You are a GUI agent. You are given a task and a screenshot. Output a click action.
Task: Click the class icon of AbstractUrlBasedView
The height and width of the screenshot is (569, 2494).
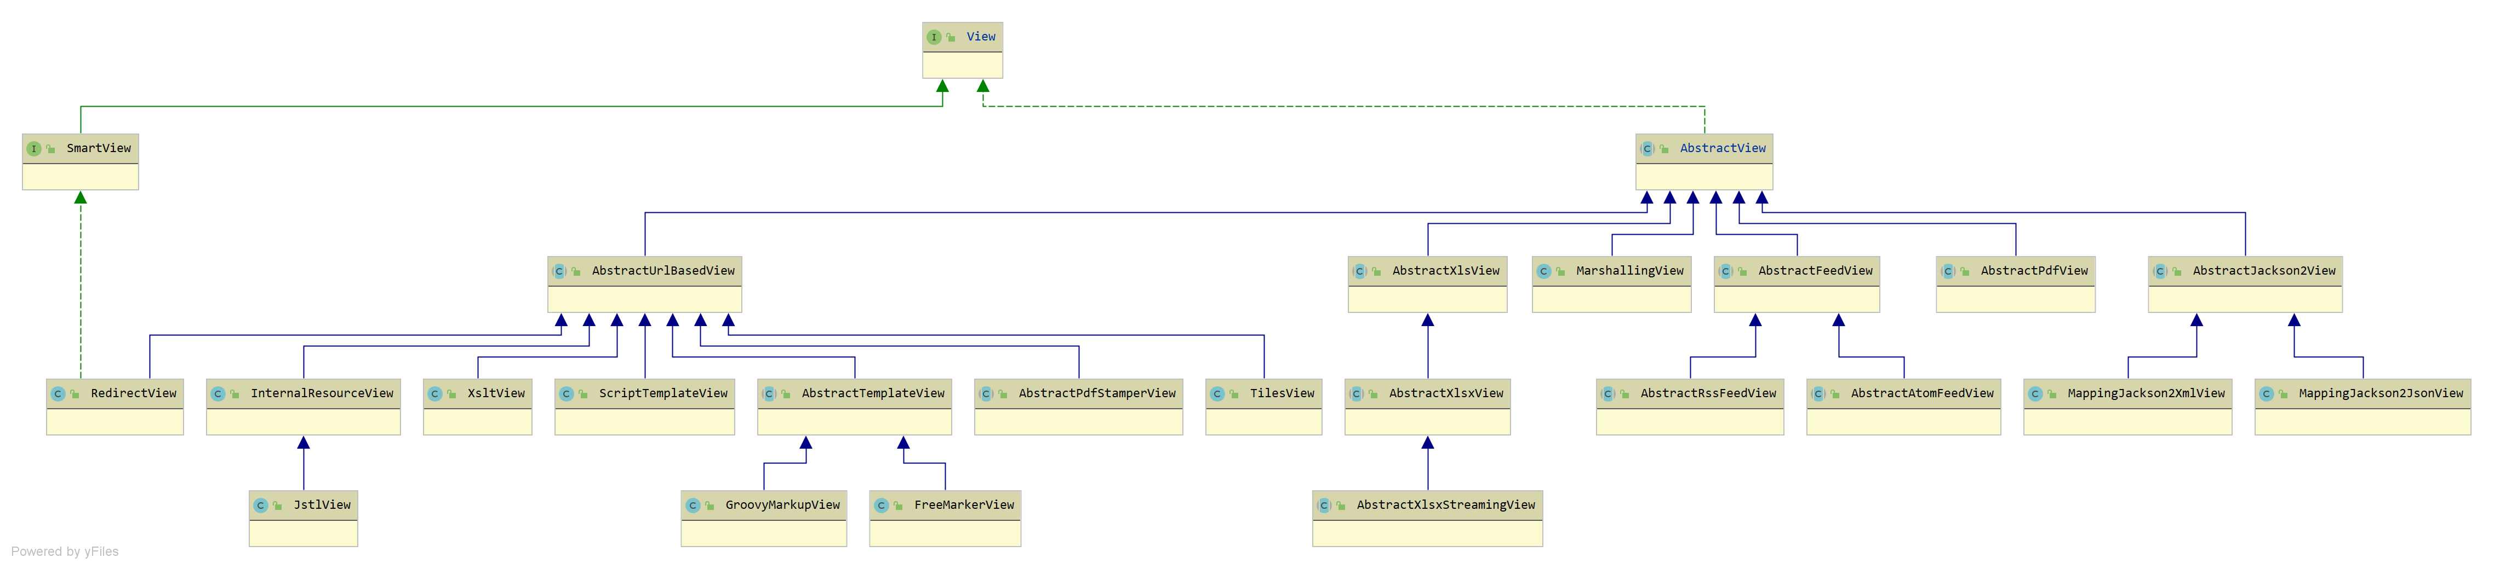[559, 271]
